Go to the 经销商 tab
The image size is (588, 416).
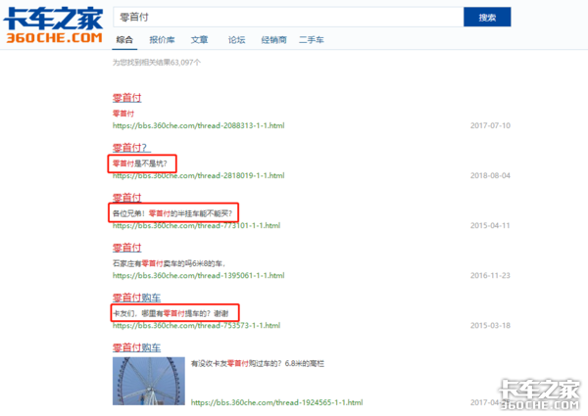274,39
